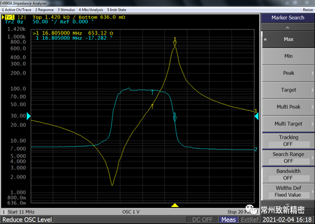Click the date and time display
The height and width of the screenshot is (224, 315).
287,219
